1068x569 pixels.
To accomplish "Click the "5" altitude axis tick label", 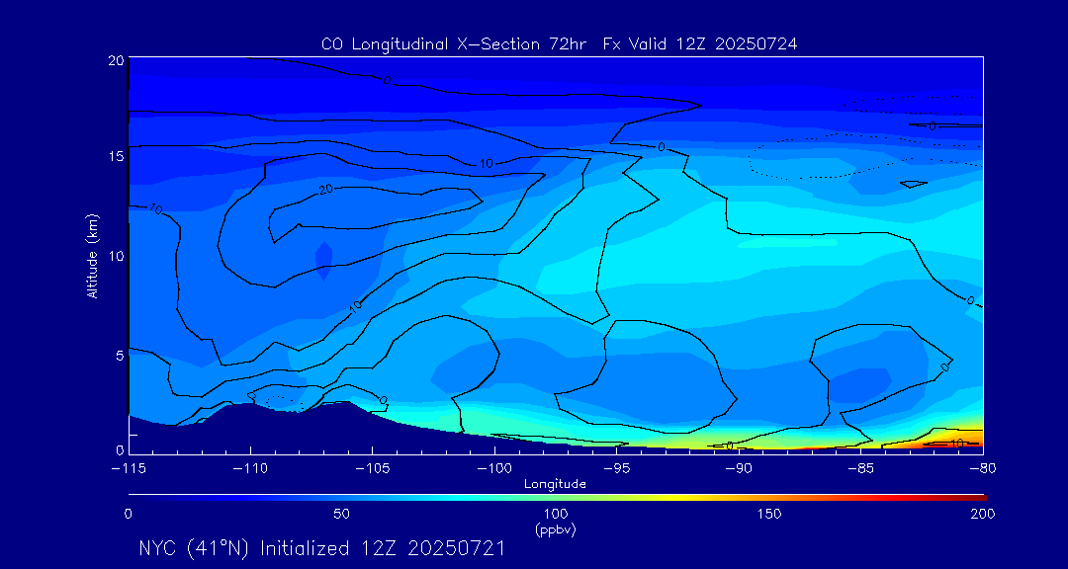I will pyautogui.click(x=120, y=355).
